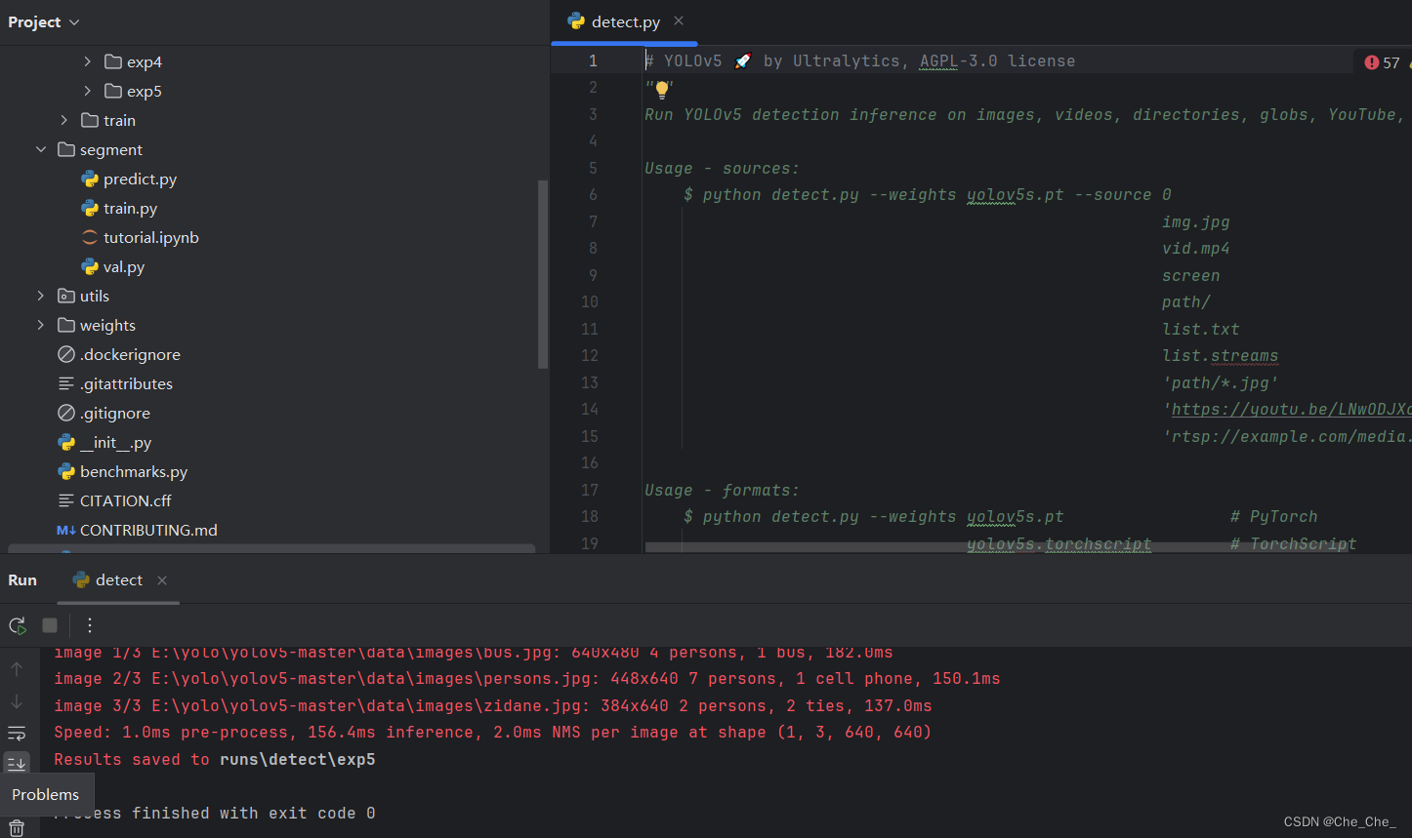Collapse the segment folder
The image size is (1412, 838).
pos(41,149)
